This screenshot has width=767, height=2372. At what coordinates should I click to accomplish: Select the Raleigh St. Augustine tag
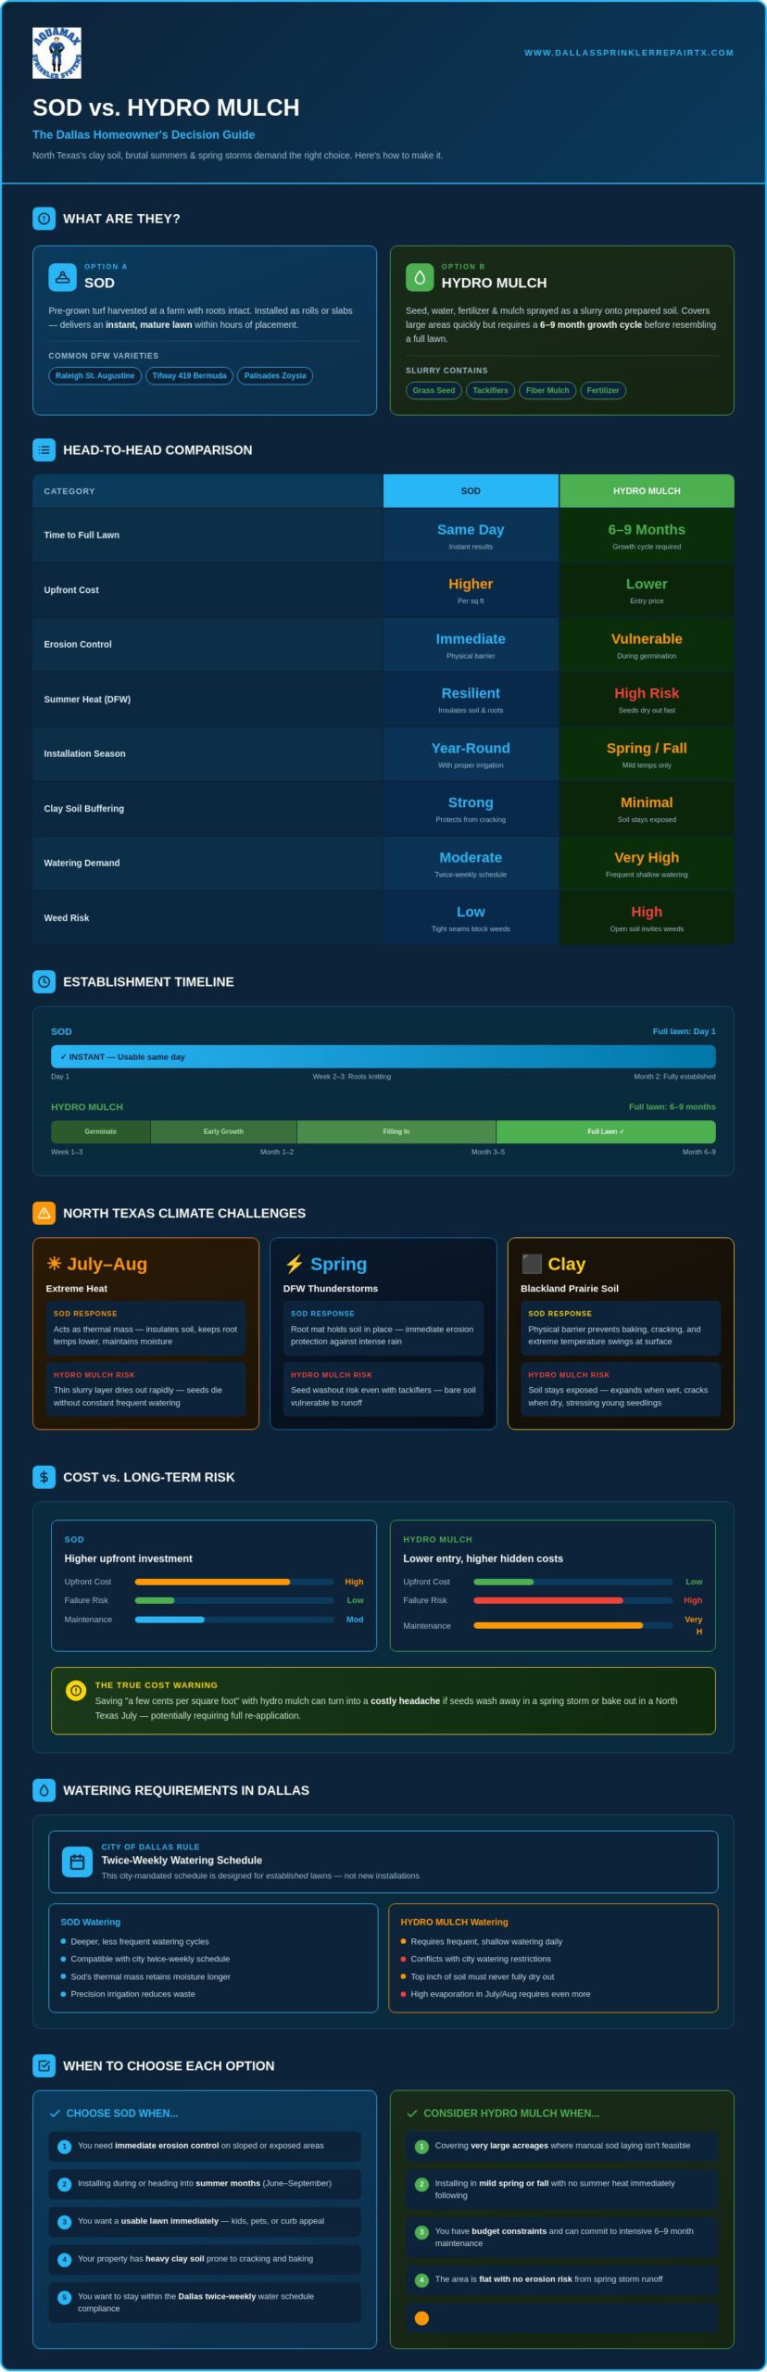click(x=94, y=375)
